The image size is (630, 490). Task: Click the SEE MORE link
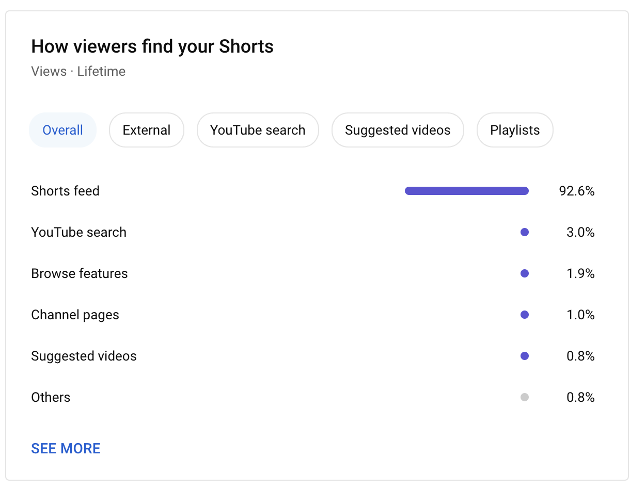click(x=66, y=449)
